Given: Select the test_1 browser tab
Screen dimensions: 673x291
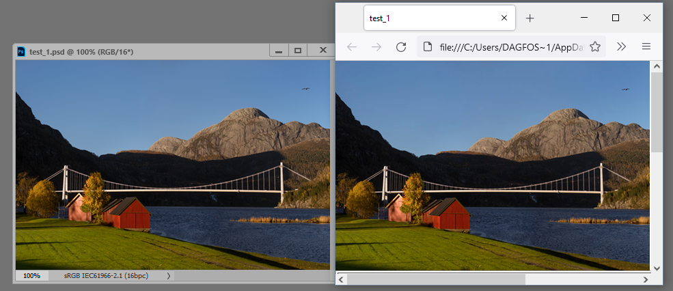Looking at the screenshot, I should click(439, 18).
